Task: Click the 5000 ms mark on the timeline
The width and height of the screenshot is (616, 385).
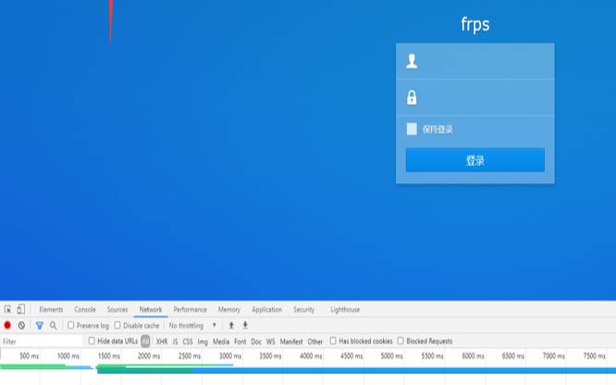Action: coord(391,356)
